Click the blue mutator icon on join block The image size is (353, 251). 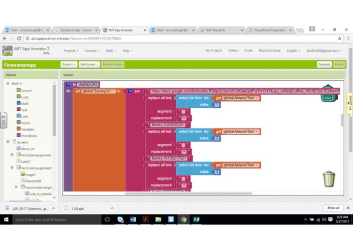(x=130, y=91)
